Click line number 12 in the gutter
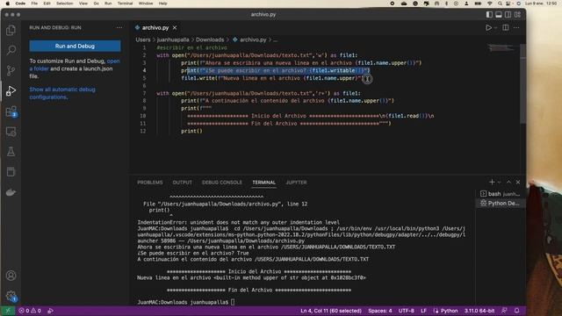 tap(143, 131)
